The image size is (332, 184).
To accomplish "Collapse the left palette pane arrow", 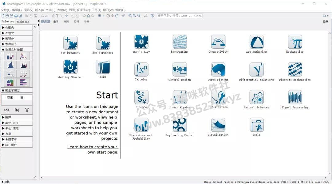I will [x=38, y=21].
